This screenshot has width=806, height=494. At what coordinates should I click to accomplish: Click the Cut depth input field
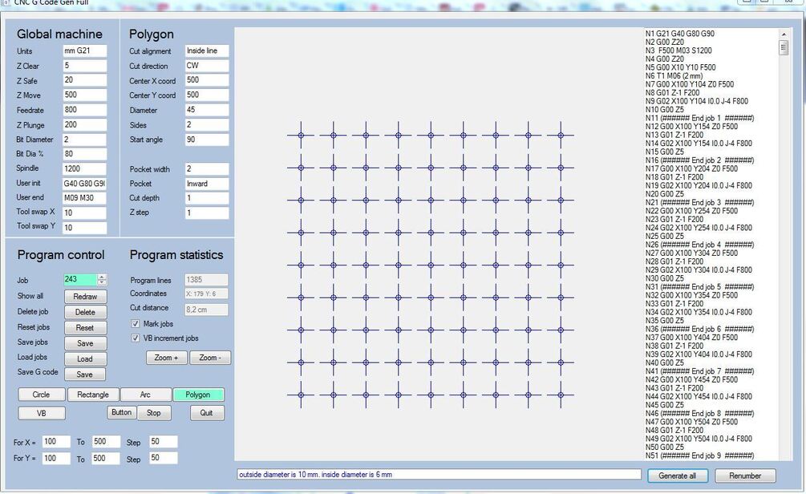click(x=207, y=198)
